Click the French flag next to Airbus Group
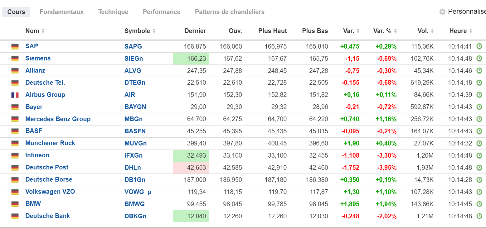The image size is (486, 228). click(15, 95)
